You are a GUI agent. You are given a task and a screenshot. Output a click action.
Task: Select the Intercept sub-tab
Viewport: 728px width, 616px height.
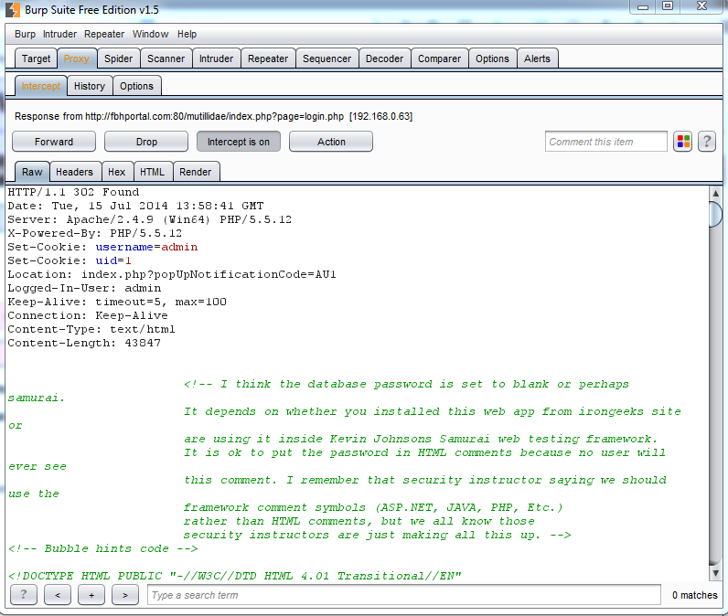(x=41, y=86)
